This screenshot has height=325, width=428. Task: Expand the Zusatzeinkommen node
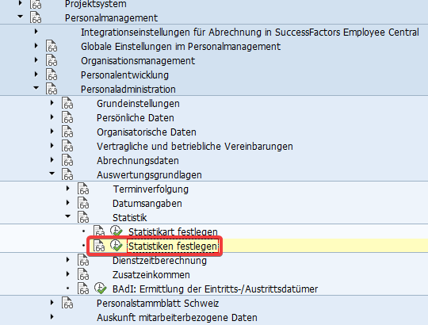[x=67, y=273]
